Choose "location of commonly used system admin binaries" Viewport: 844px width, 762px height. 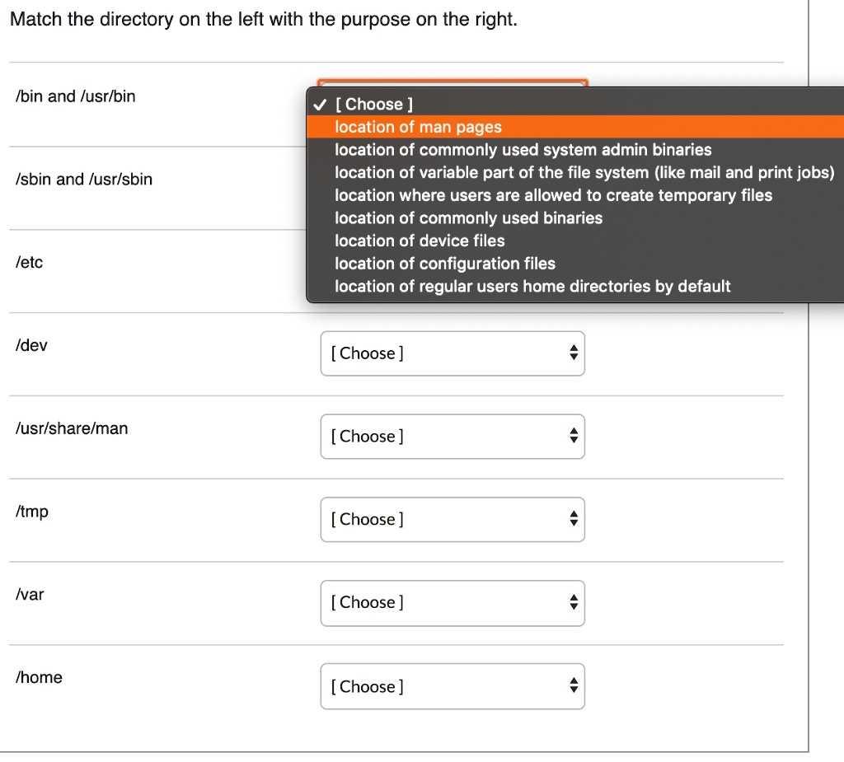pos(523,150)
